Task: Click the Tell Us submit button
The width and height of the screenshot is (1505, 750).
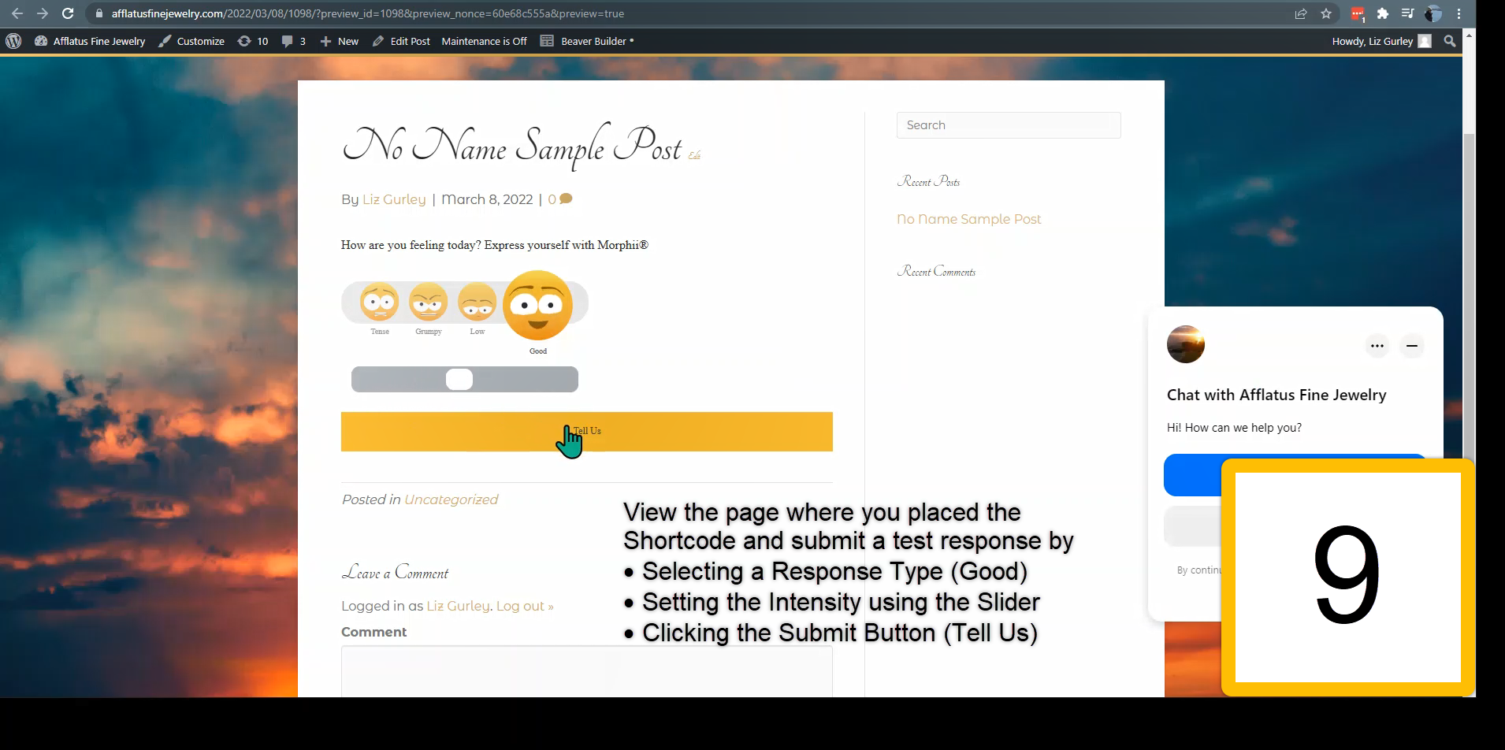Action: click(586, 432)
